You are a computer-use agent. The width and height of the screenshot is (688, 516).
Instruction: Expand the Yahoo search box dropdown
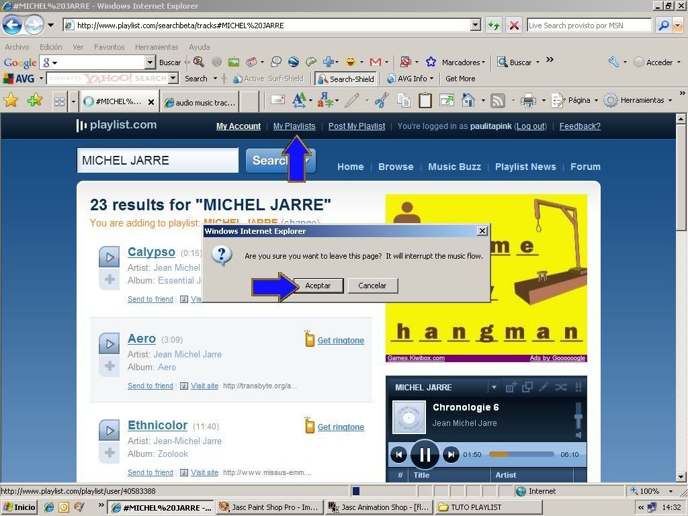[173, 79]
